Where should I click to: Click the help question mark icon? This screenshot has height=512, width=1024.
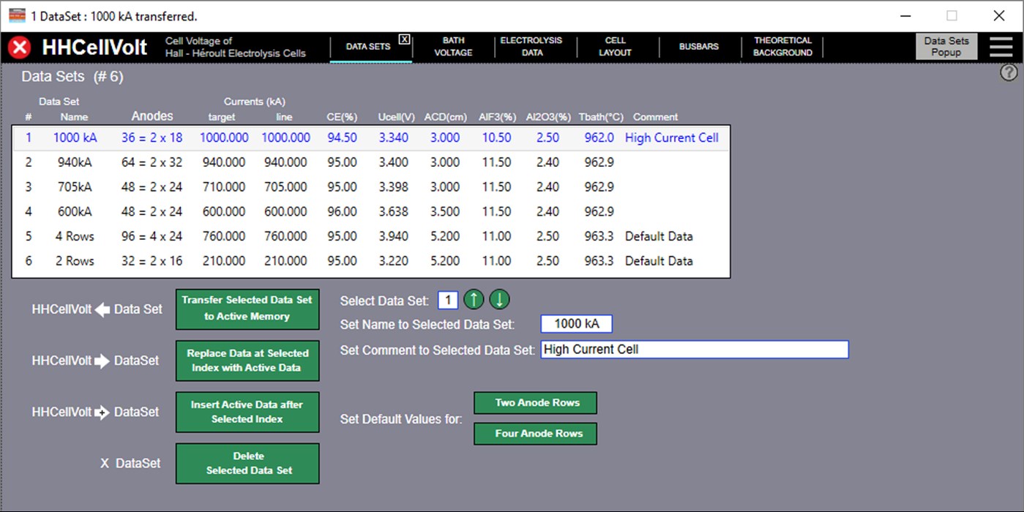1008,72
